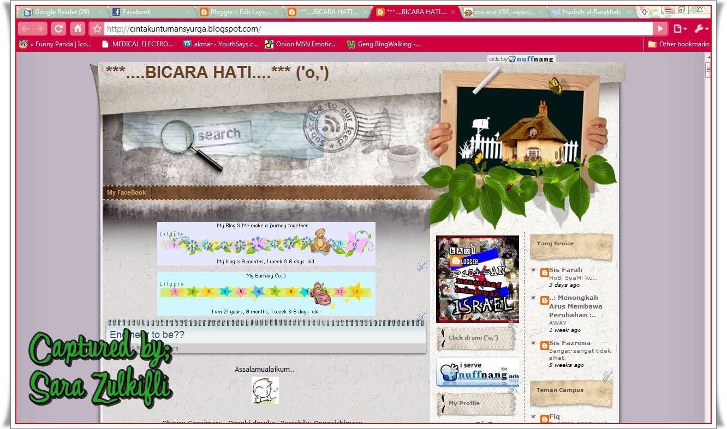
Task: Open the Sis Farah blog link
Action: coord(565,270)
